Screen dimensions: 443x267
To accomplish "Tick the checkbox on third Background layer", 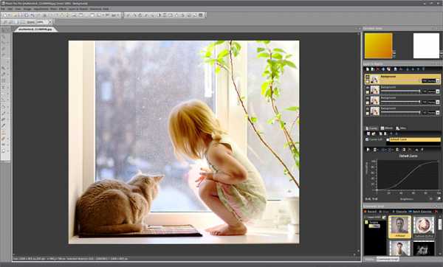I will coord(368,103).
